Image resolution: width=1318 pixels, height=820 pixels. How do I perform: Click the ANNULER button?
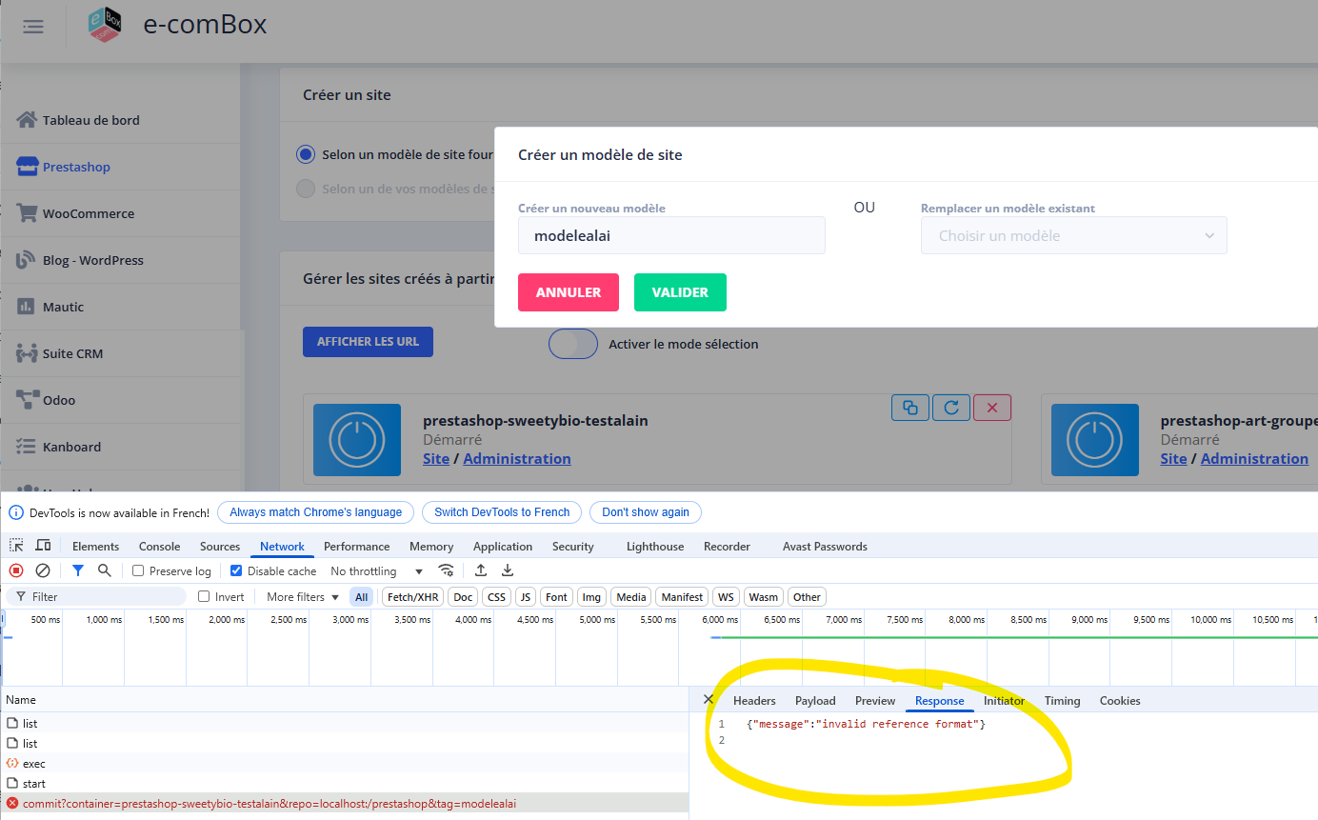[569, 292]
